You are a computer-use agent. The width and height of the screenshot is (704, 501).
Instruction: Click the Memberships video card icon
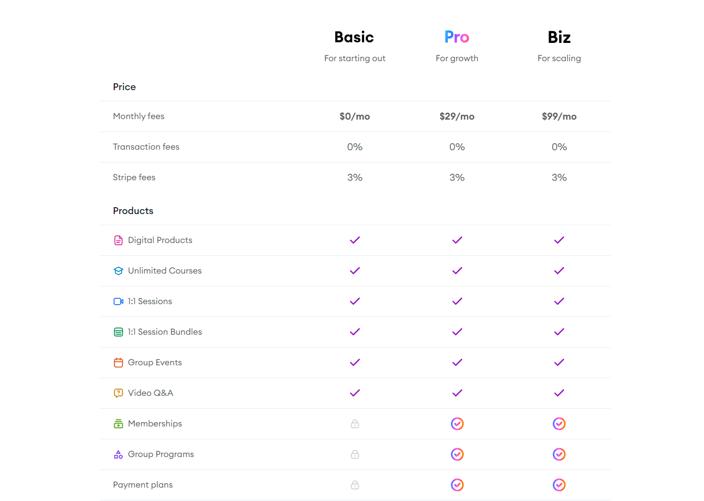[x=118, y=423]
